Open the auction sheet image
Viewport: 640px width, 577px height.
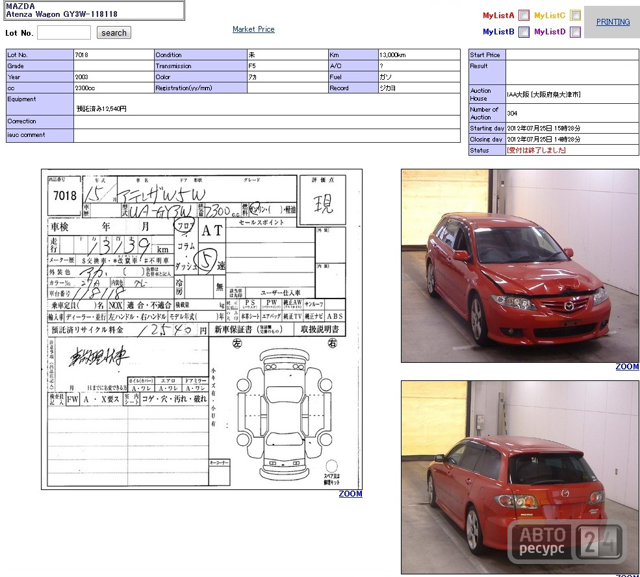pyautogui.click(x=201, y=329)
